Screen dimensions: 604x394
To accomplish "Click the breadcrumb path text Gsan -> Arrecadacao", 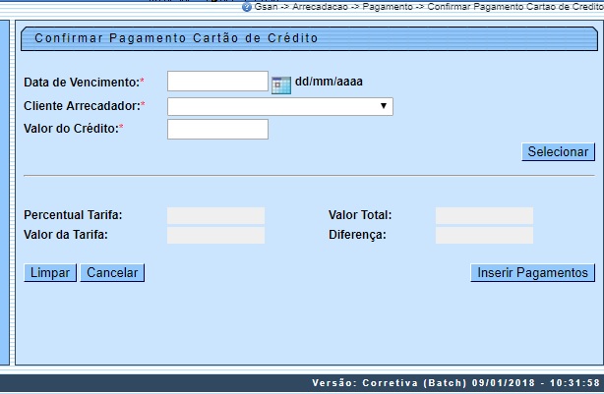I will click(301, 7).
